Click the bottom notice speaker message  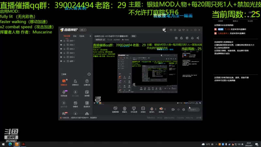(x=78, y=118)
